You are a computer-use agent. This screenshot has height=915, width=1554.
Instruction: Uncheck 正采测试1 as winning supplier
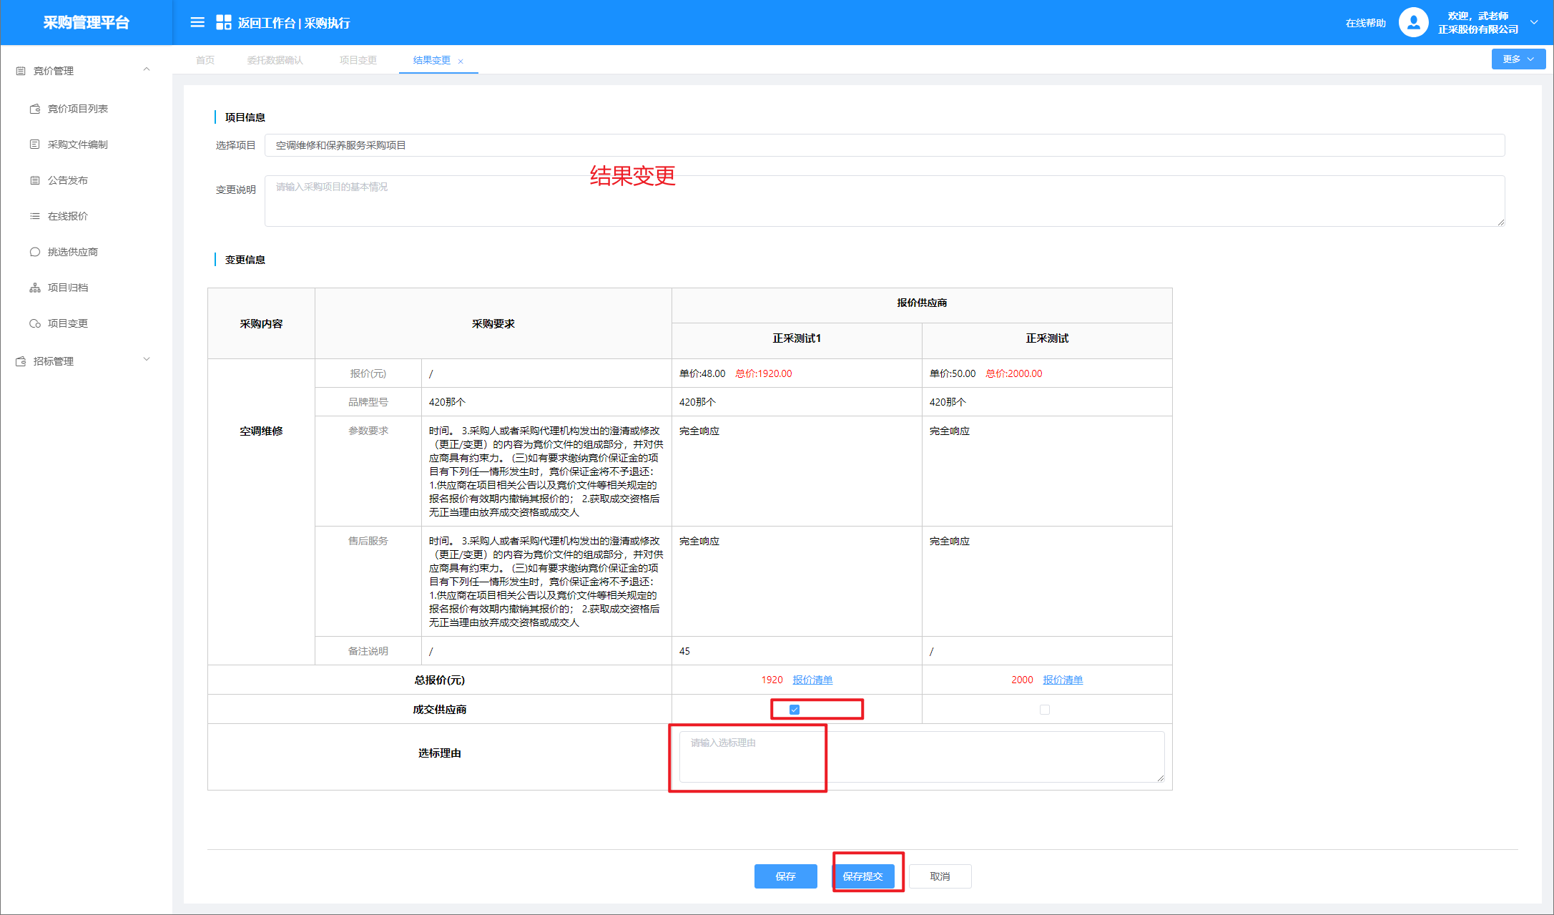[x=794, y=710]
